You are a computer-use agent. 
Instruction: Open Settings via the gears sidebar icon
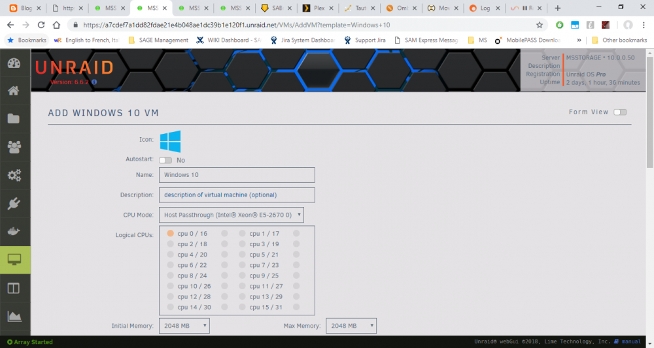(x=14, y=175)
